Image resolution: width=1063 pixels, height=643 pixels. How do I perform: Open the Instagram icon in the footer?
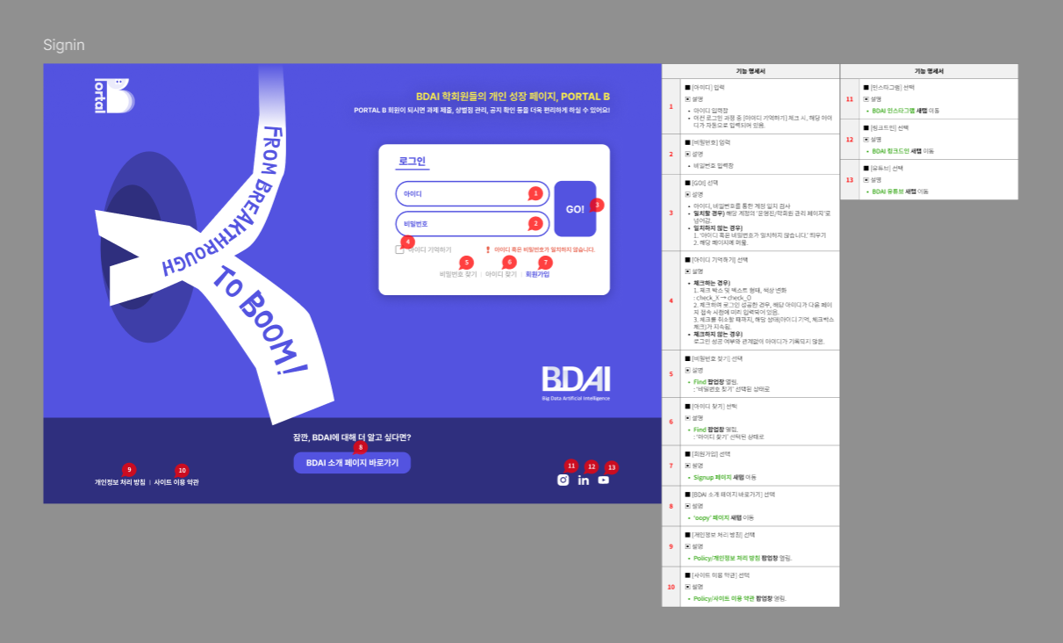click(x=564, y=480)
